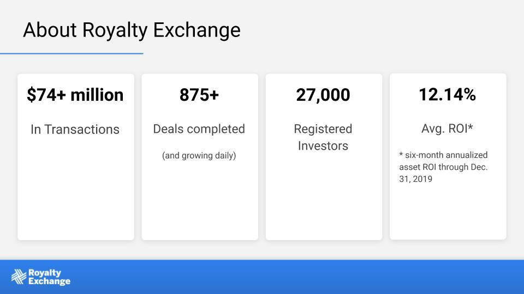
Task: Click the blue footer bar
Action: pyautogui.click(x=262, y=277)
